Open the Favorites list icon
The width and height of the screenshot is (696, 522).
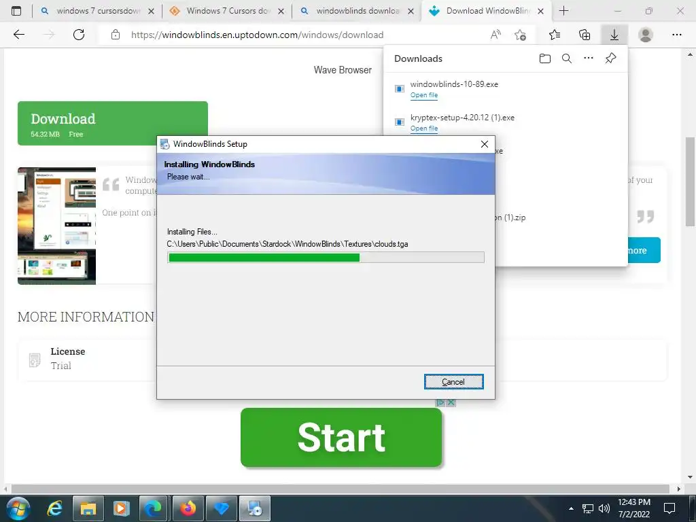pyautogui.click(x=555, y=35)
